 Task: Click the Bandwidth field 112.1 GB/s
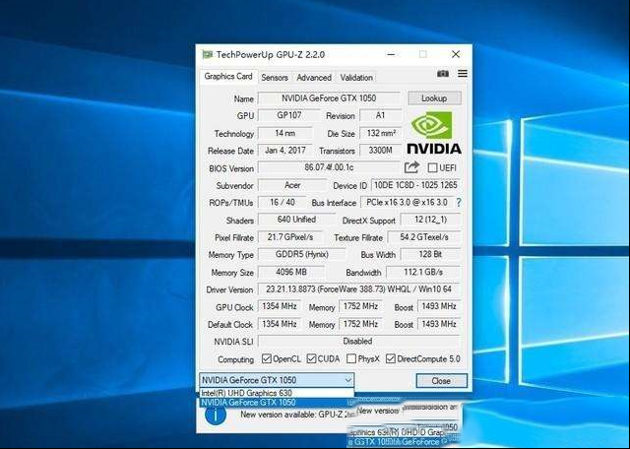pos(423,272)
